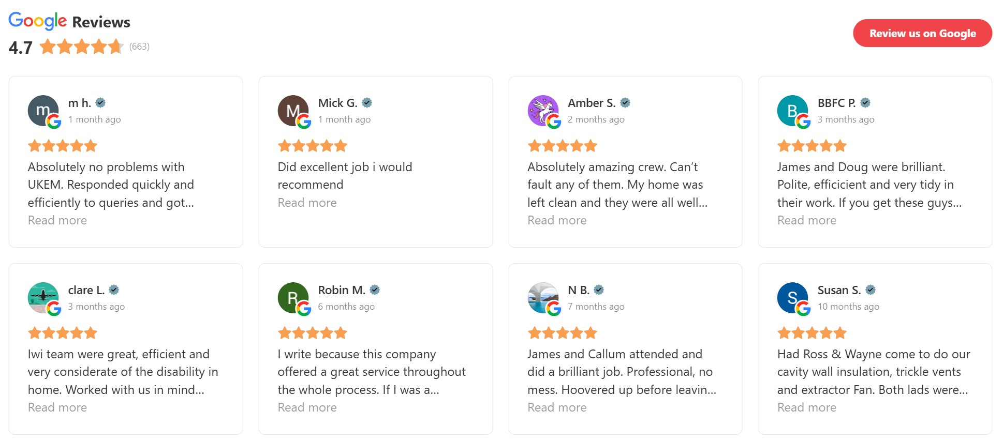Read more of Susan S.'s review
This screenshot has height=441, width=1003.
[806, 407]
